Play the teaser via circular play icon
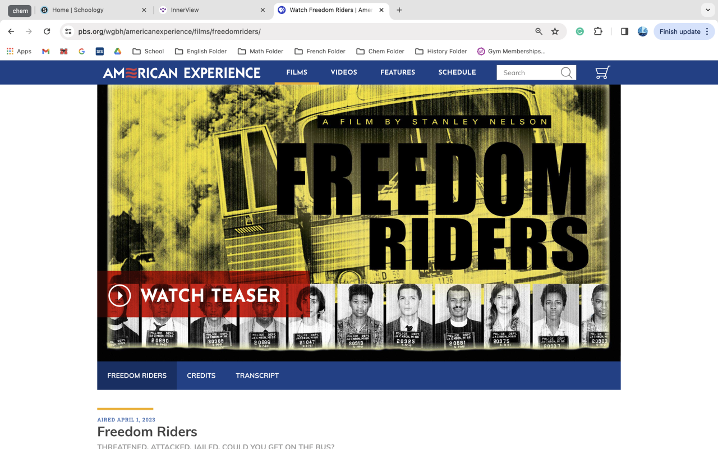 click(119, 295)
